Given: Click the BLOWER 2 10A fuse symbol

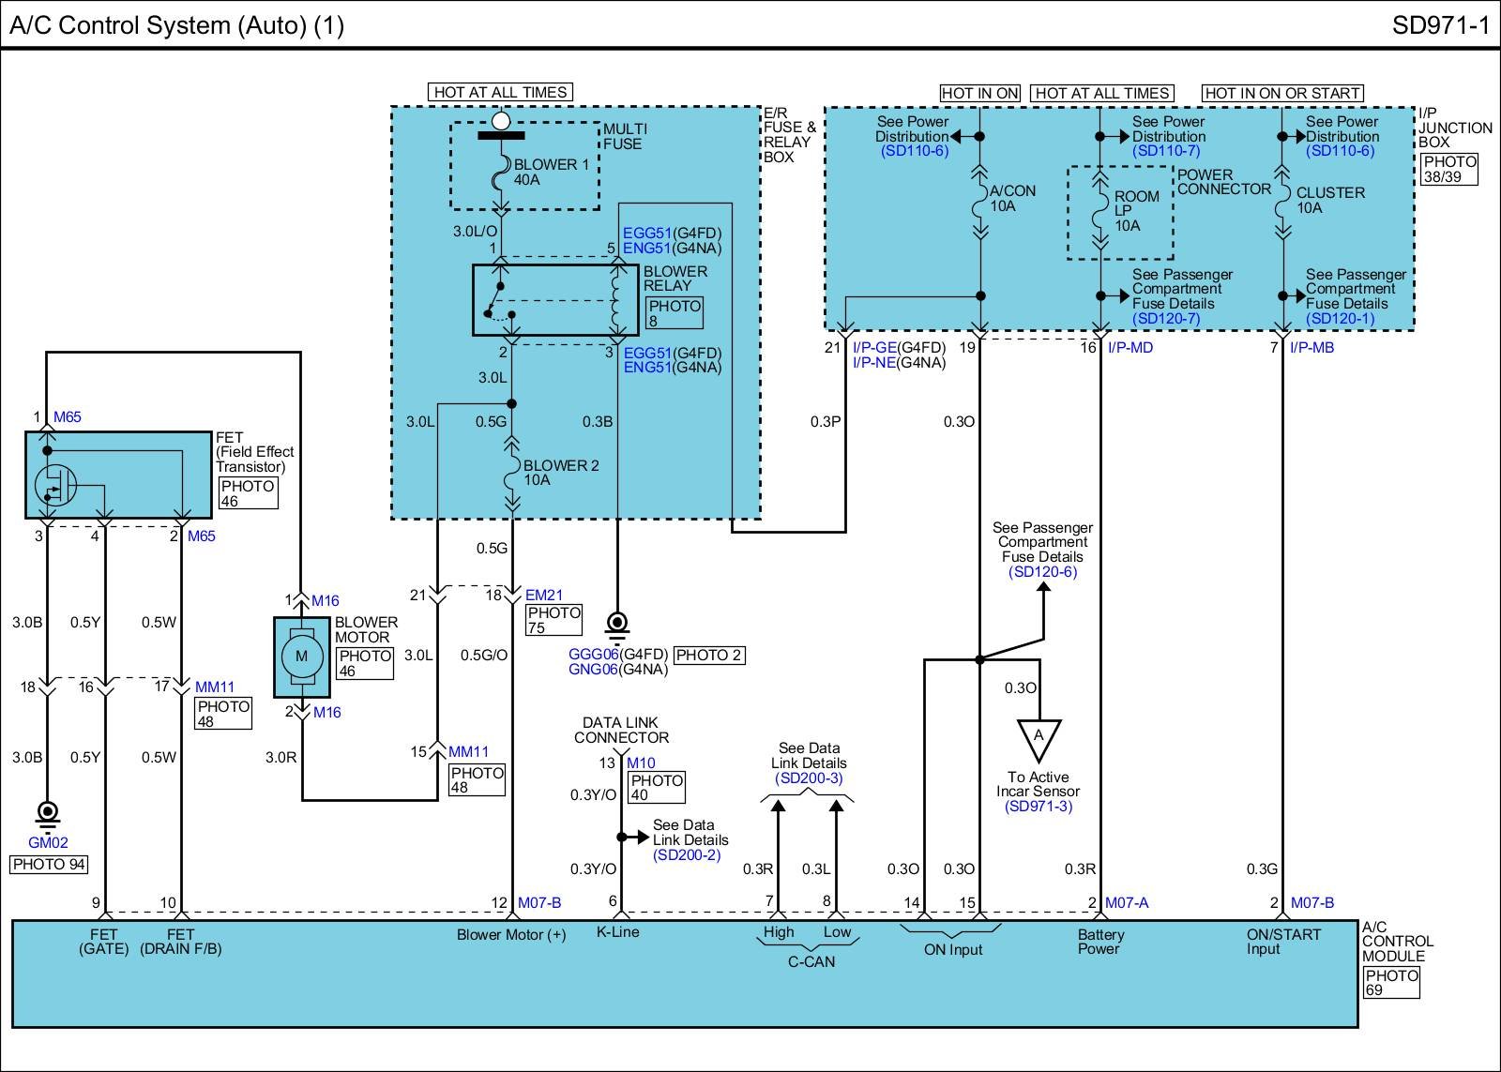Looking at the screenshot, I should pos(511,474).
